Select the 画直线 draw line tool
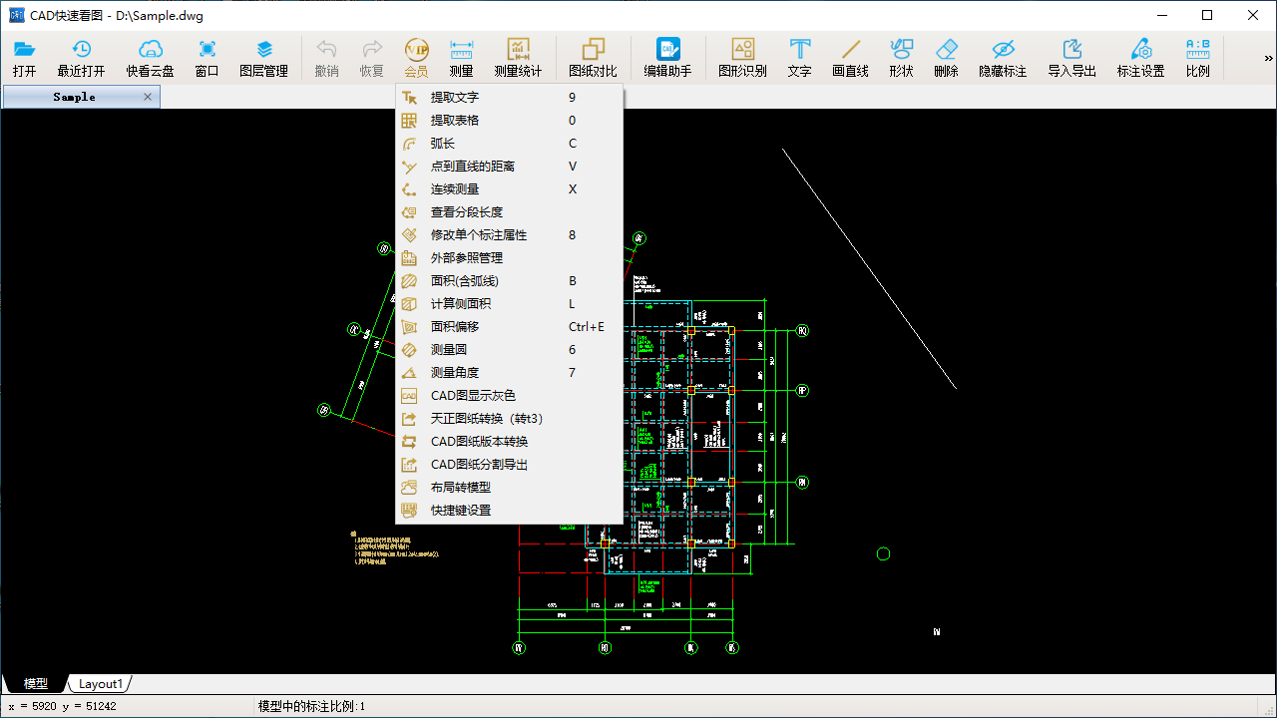1277x718 pixels. click(850, 55)
